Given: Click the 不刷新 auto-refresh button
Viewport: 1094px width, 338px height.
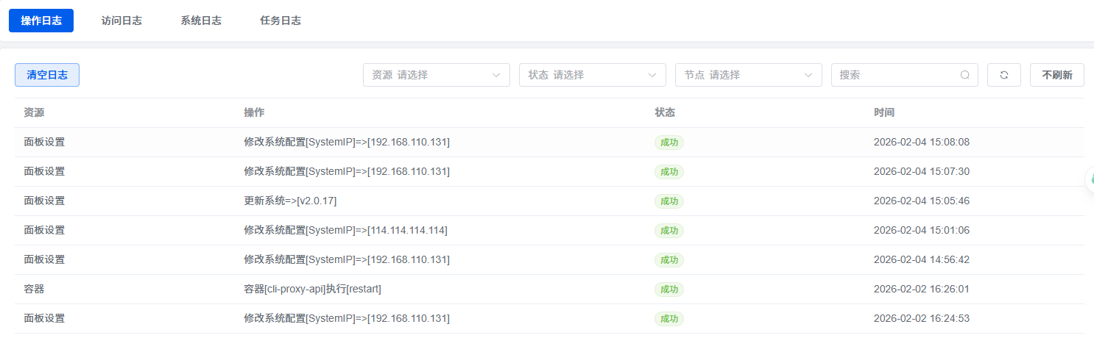Looking at the screenshot, I should coord(1056,75).
